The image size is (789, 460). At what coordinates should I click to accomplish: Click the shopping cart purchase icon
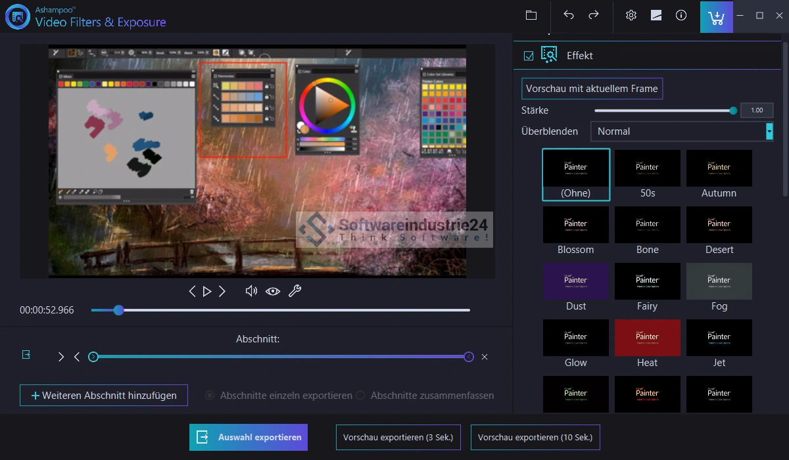pos(716,16)
